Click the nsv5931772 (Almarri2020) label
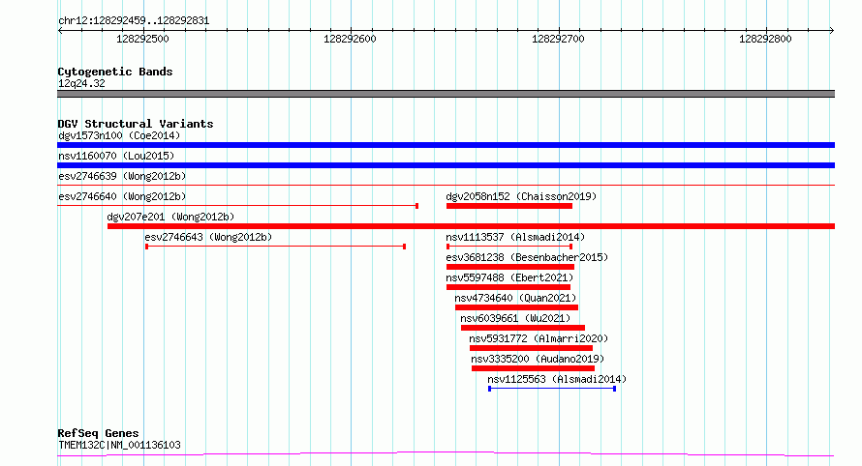 [539, 338]
